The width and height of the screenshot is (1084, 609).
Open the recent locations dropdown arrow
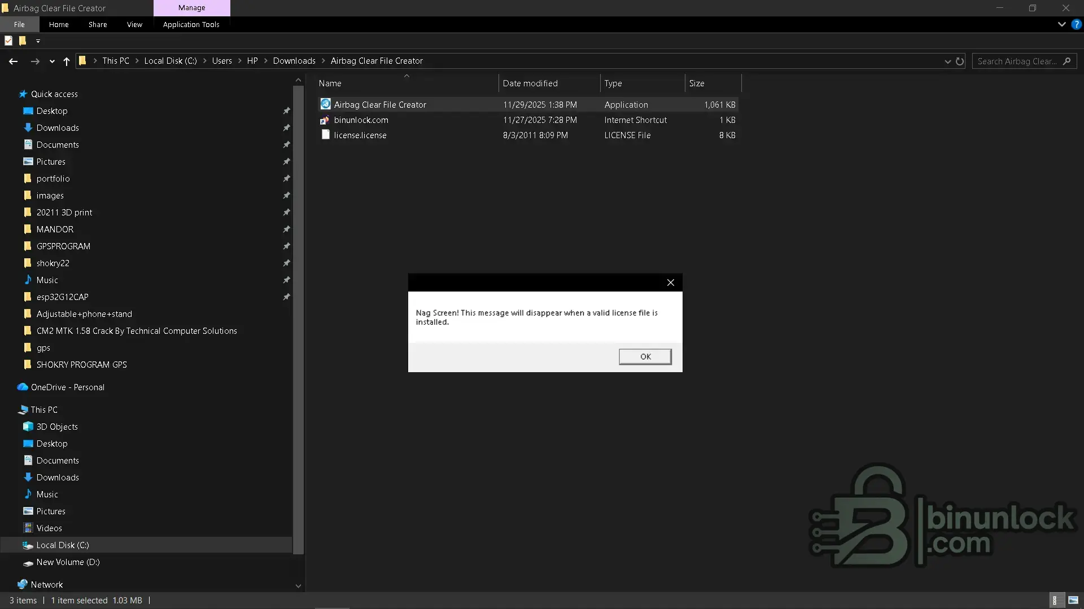[52, 61]
